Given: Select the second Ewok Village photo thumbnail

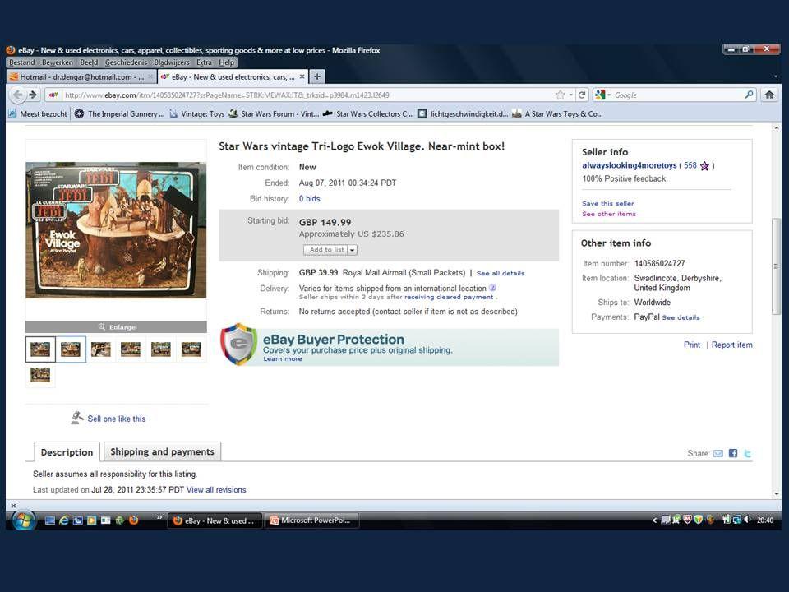Looking at the screenshot, I should (x=71, y=349).
